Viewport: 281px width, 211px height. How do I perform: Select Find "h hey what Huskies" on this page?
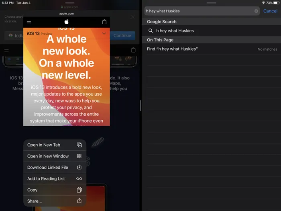point(173,49)
